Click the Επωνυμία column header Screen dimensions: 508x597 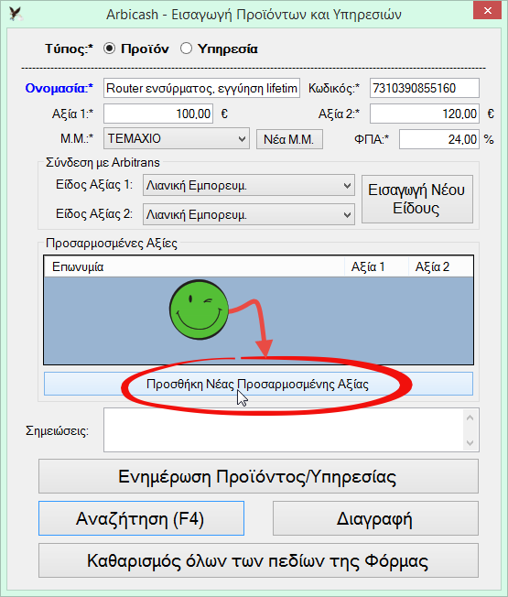coord(194,266)
